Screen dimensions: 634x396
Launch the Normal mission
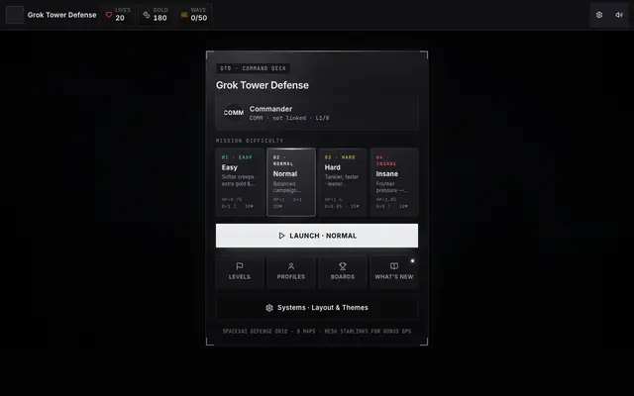tap(317, 236)
